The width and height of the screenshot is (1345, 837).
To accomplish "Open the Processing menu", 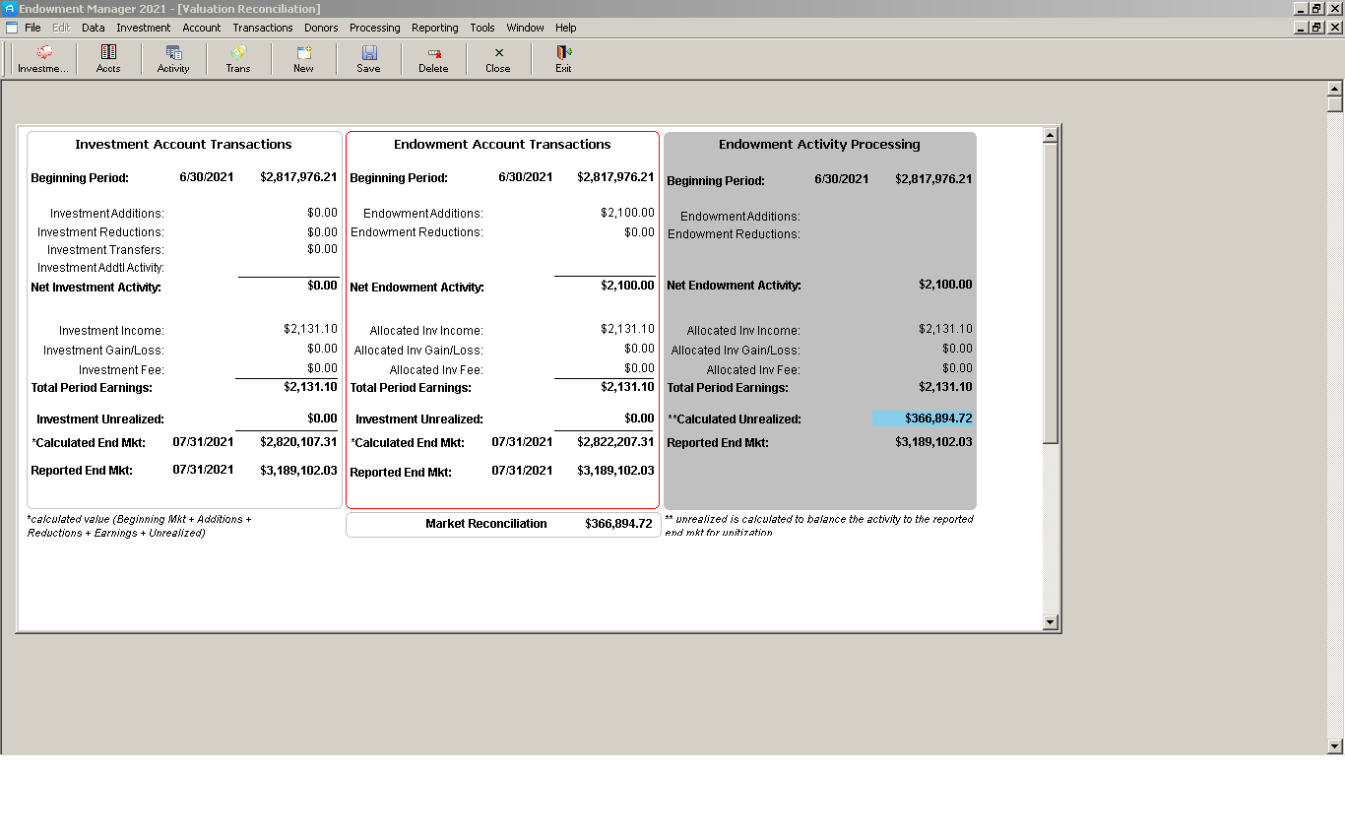I will (374, 28).
